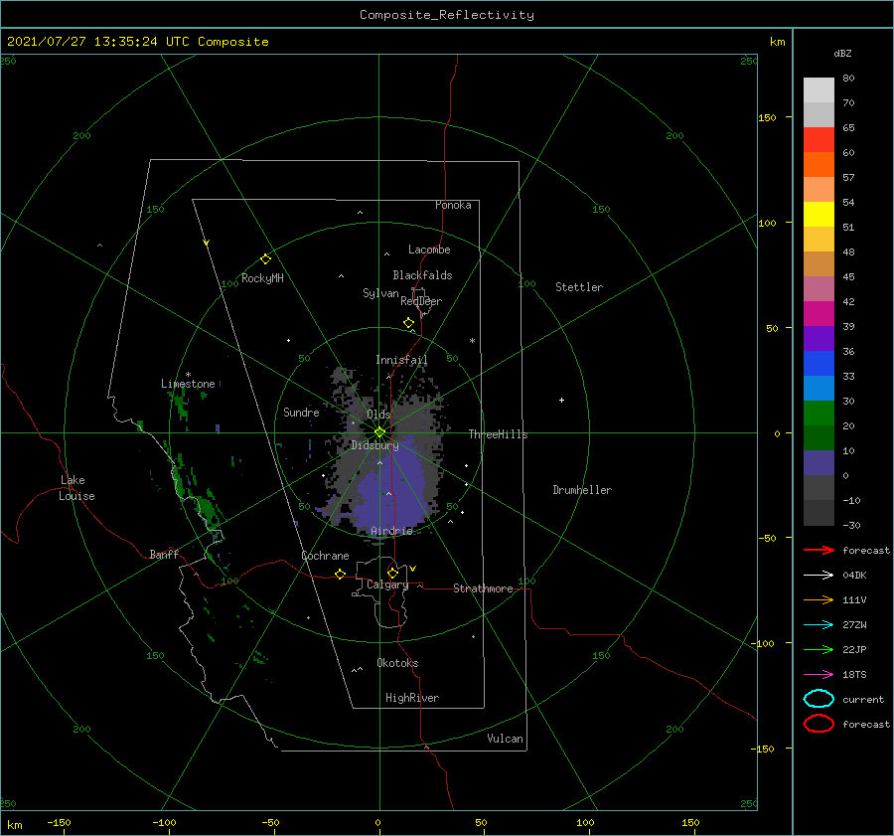Pick the red 65 dBZ swatch
The height and width of the screenshot is (836, 894).
(x=819, y=139)
